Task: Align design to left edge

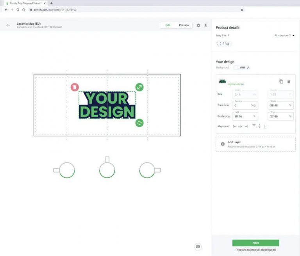Action: (x=235, y=126)
